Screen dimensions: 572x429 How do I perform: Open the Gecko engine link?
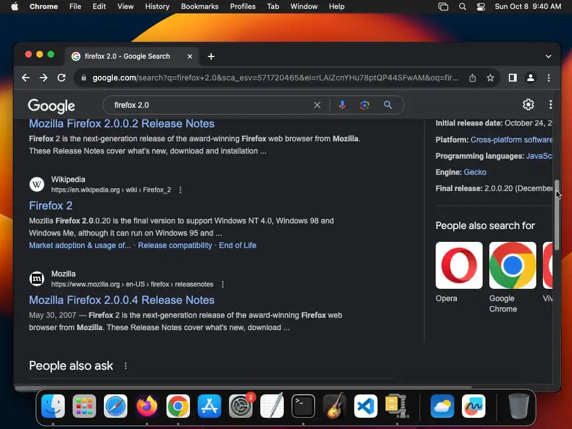(x=475, y=172)
